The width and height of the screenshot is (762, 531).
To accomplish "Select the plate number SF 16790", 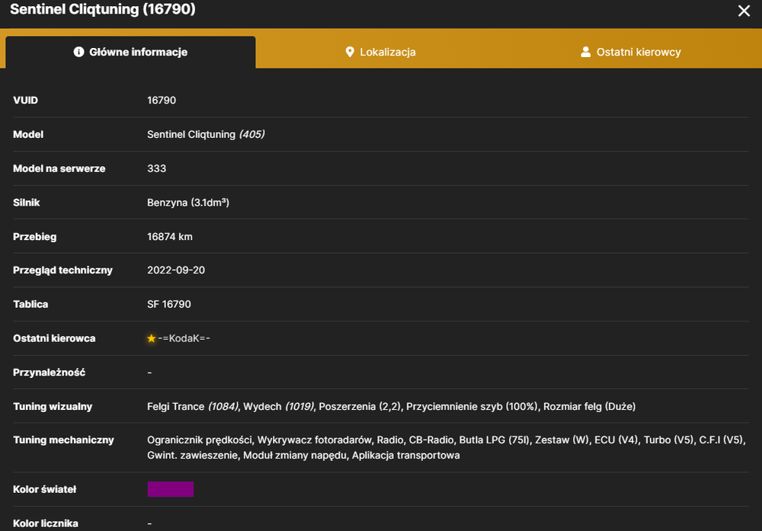I will 169,304.
